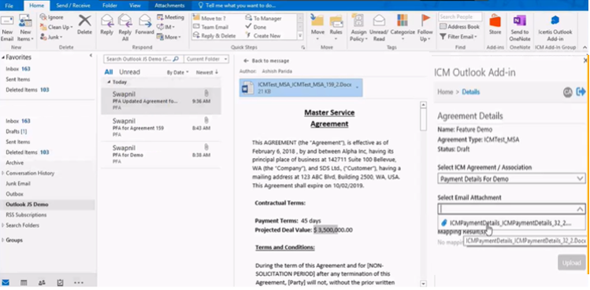Open the Store add-ins

[x=495, y=26]
